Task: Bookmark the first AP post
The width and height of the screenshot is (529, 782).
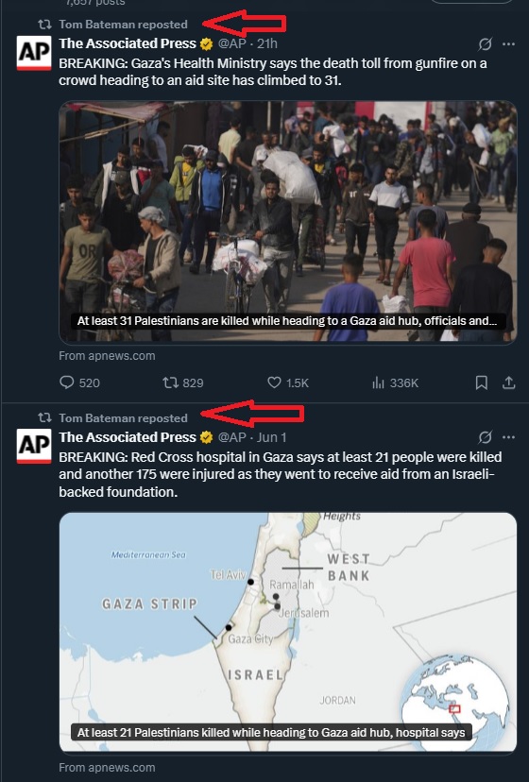Action: point(481,383)
